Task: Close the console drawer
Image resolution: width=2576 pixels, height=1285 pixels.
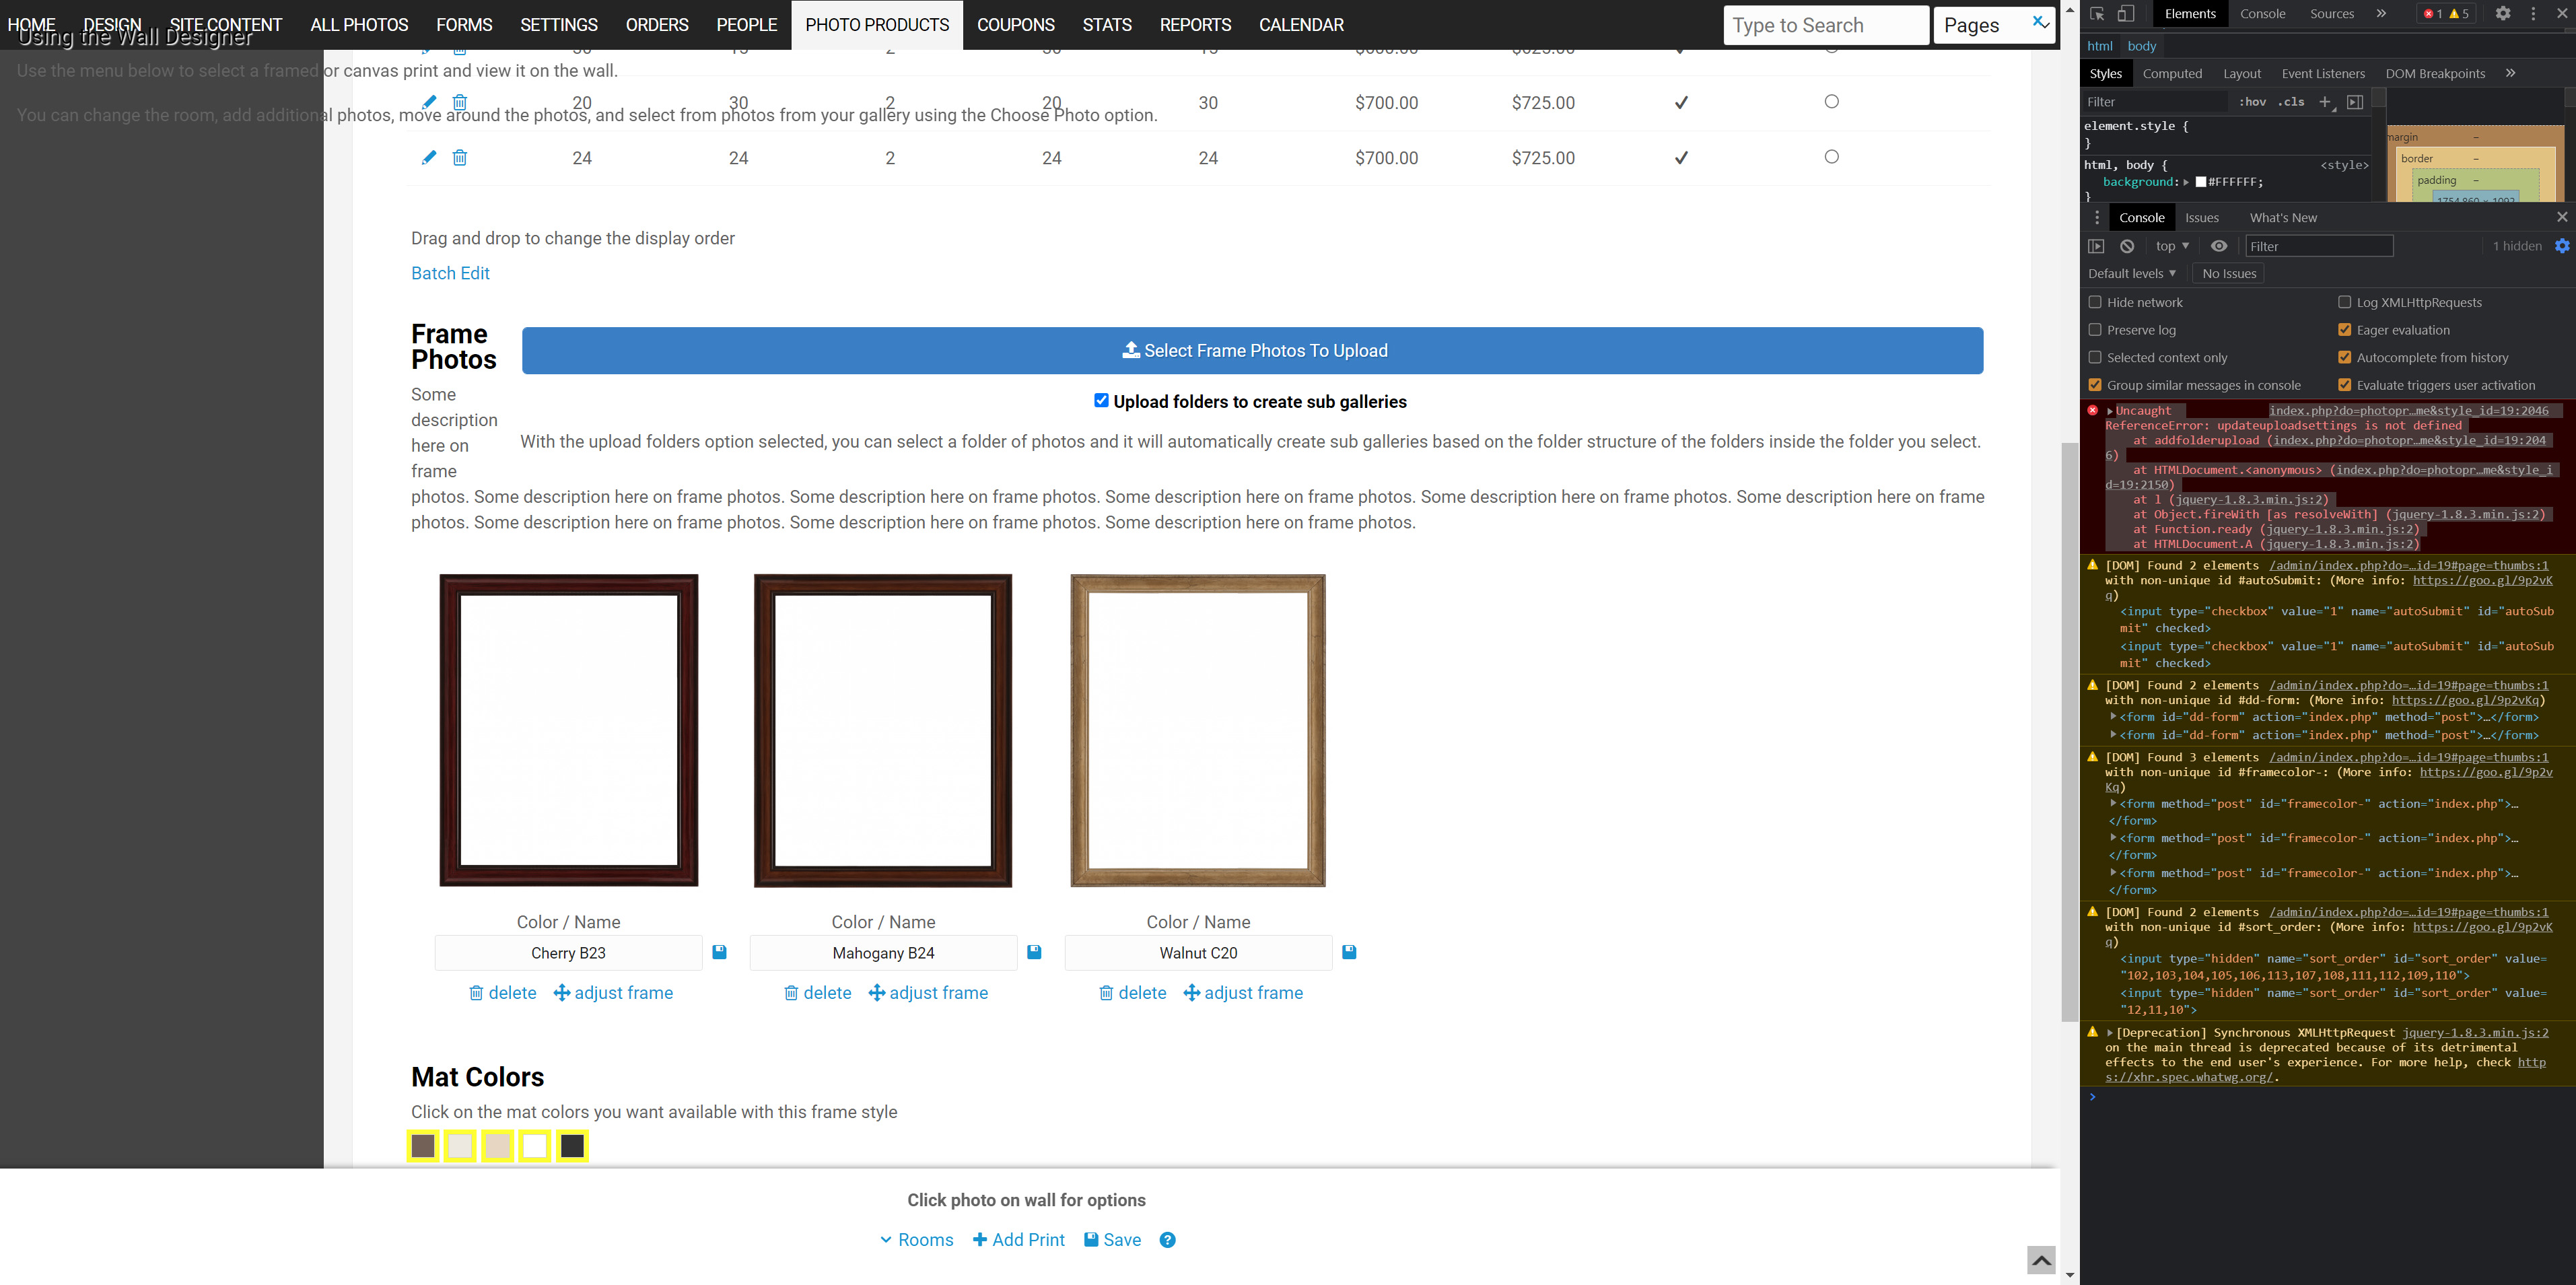Action: coord(2562,217)
